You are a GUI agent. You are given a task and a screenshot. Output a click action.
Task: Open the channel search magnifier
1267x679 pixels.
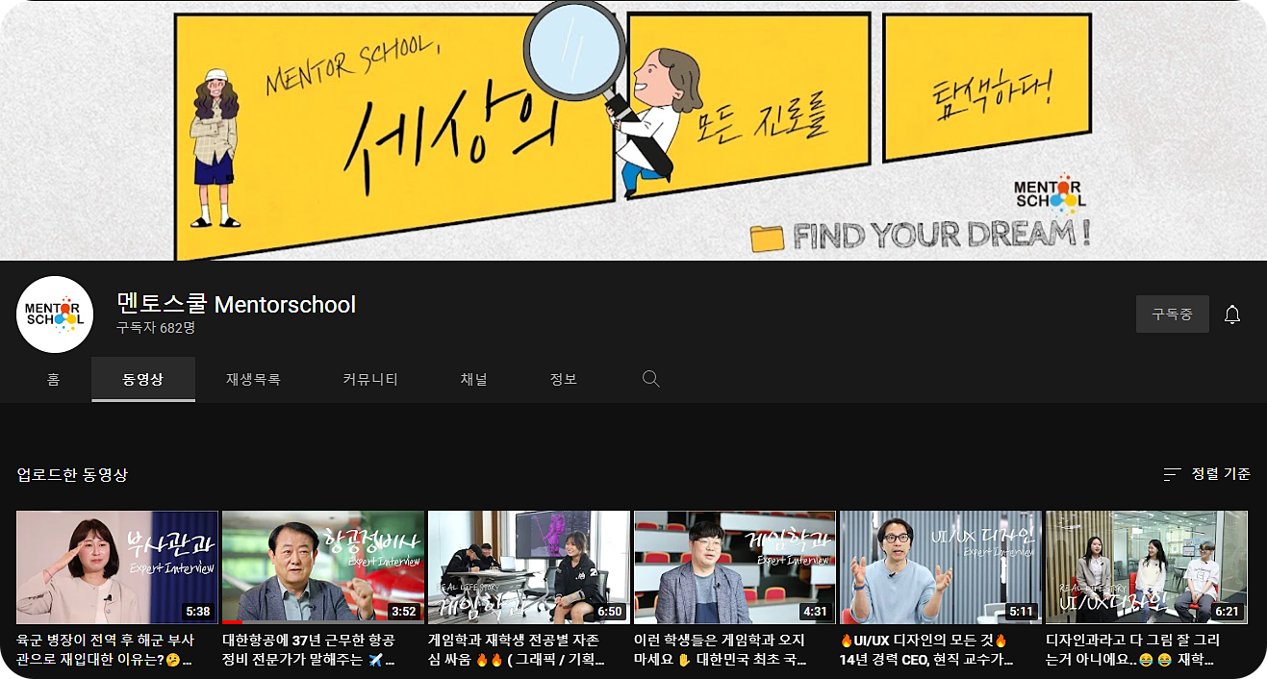pyautogui.click(x=651, y=379)
